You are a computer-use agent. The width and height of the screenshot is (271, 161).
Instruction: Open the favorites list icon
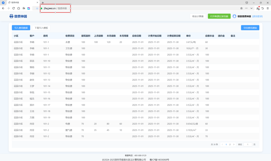pos(24,8)
